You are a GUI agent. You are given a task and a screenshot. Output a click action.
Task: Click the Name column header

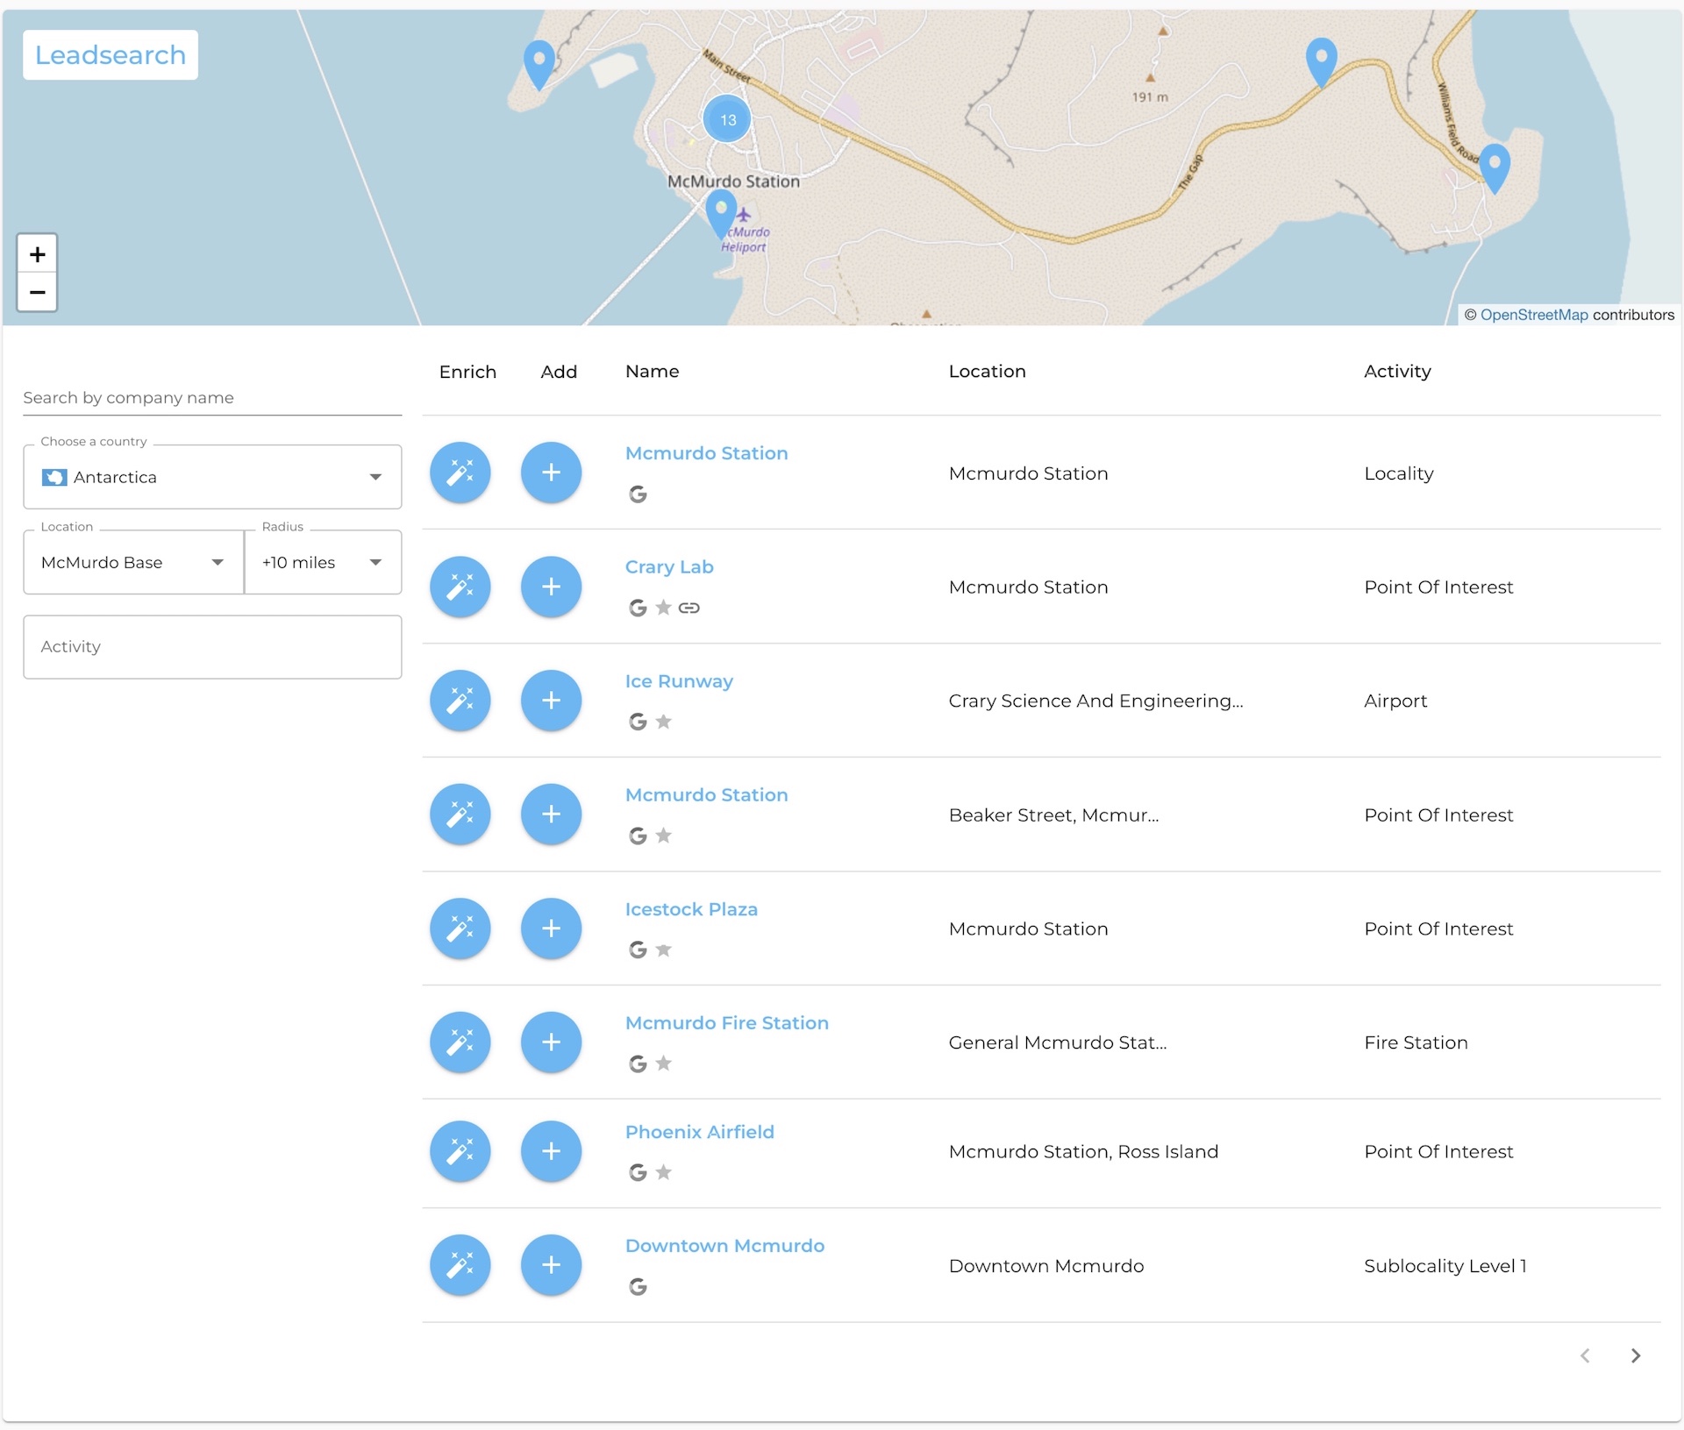tap(652, 372)
